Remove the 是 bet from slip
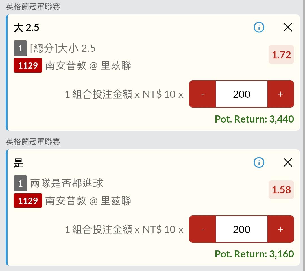 point(288,163)
